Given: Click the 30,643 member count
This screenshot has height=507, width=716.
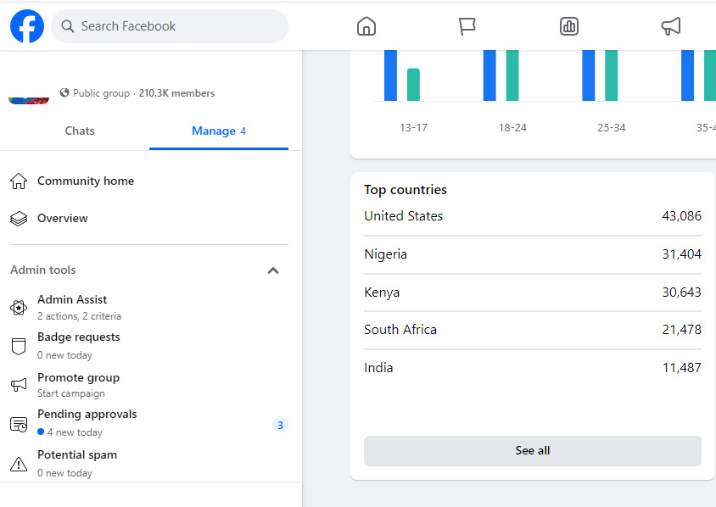Looking at the screenshot, I should tap(682, 292).
